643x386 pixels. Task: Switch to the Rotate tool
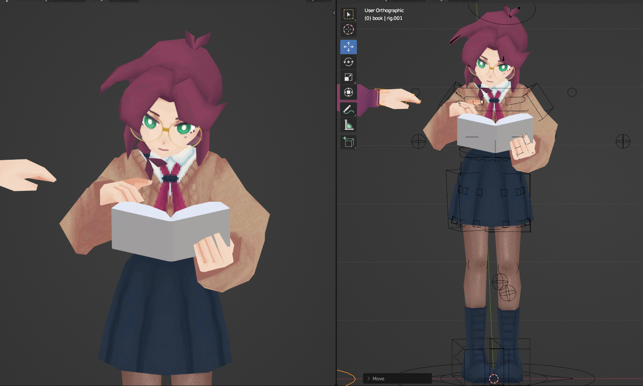point(349,62)
